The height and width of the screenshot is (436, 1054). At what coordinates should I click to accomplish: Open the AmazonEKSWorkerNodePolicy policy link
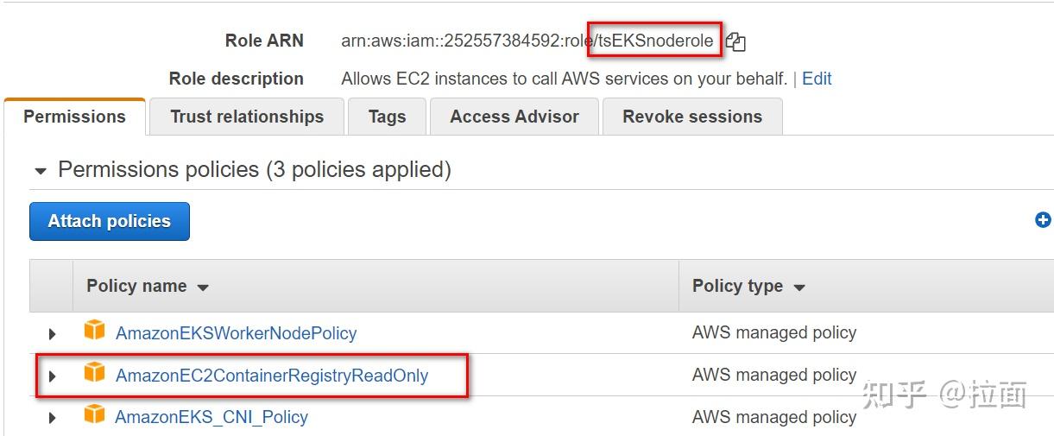click(x=236, y=333)
